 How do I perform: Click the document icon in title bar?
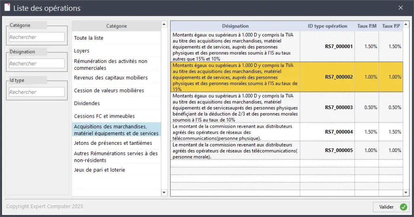(7, 8)
